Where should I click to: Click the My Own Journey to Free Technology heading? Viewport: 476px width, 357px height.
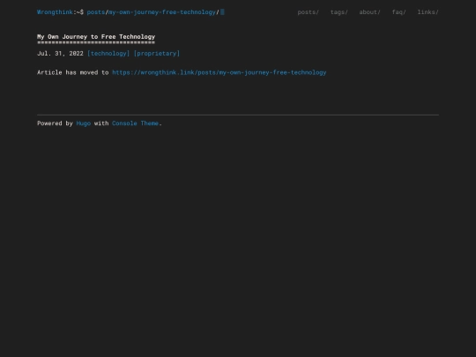96,37
